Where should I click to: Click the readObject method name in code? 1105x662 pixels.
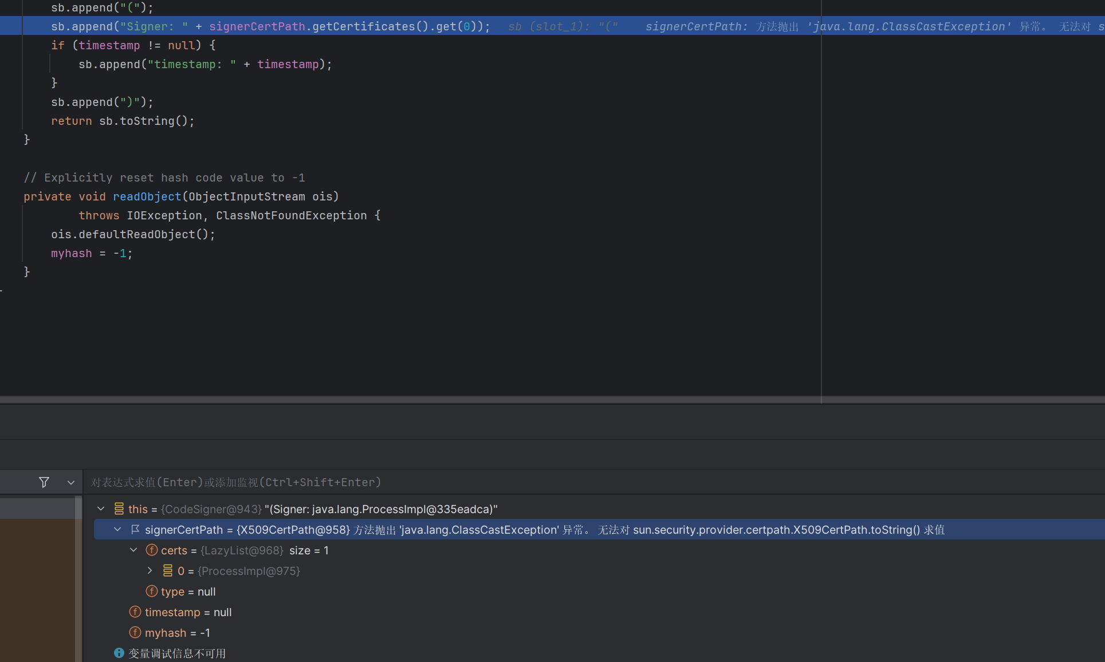[147, 196]
